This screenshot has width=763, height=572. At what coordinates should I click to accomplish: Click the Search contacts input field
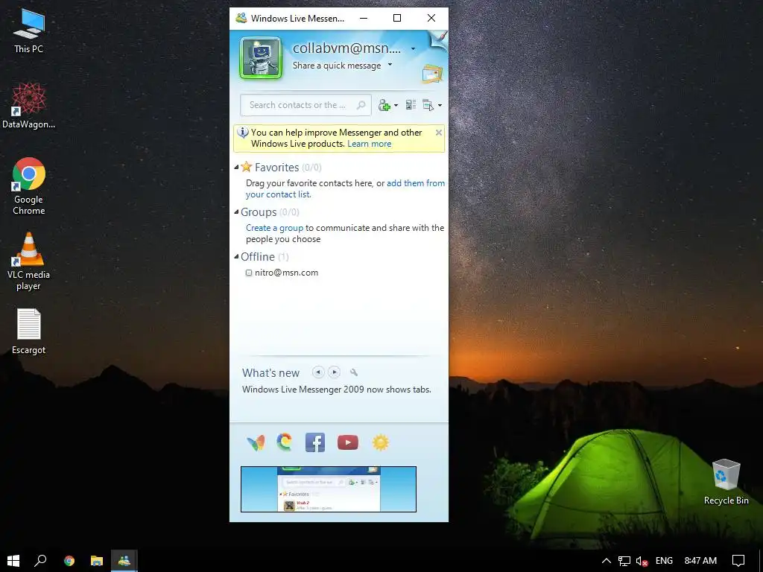[305, 105]
